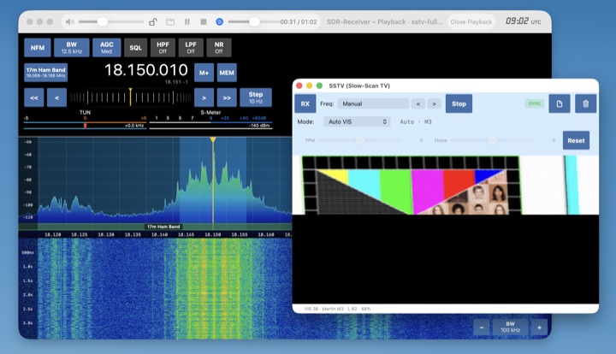Adjust the Phase slider in SSTV window
Screen dimensions: 616x354
pyautogui.click(x=493, y=140)
